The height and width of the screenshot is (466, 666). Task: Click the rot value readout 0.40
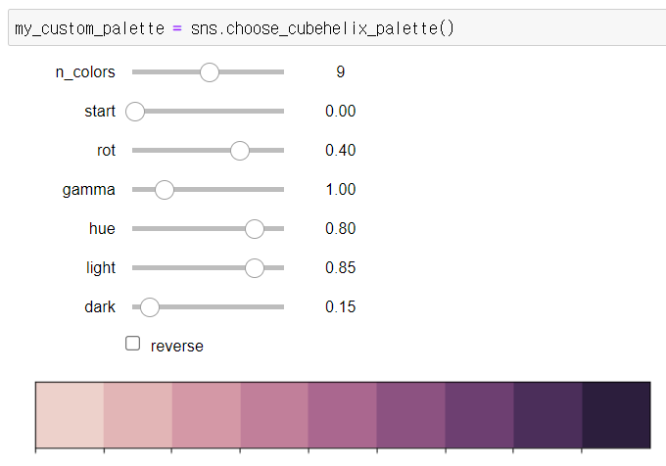point(340,151)
